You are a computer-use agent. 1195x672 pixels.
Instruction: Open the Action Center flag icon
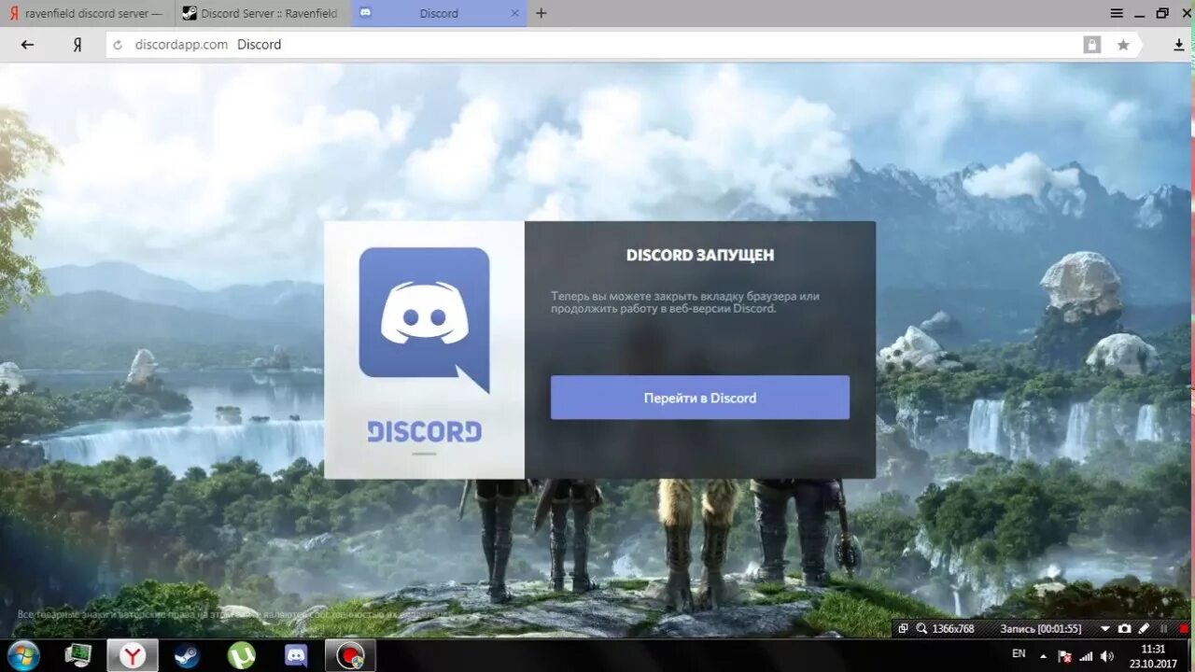pyautogui.click(x=1065, y=656)
